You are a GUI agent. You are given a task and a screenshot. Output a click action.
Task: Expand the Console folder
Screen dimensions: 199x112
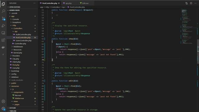(x=16, y=19)
